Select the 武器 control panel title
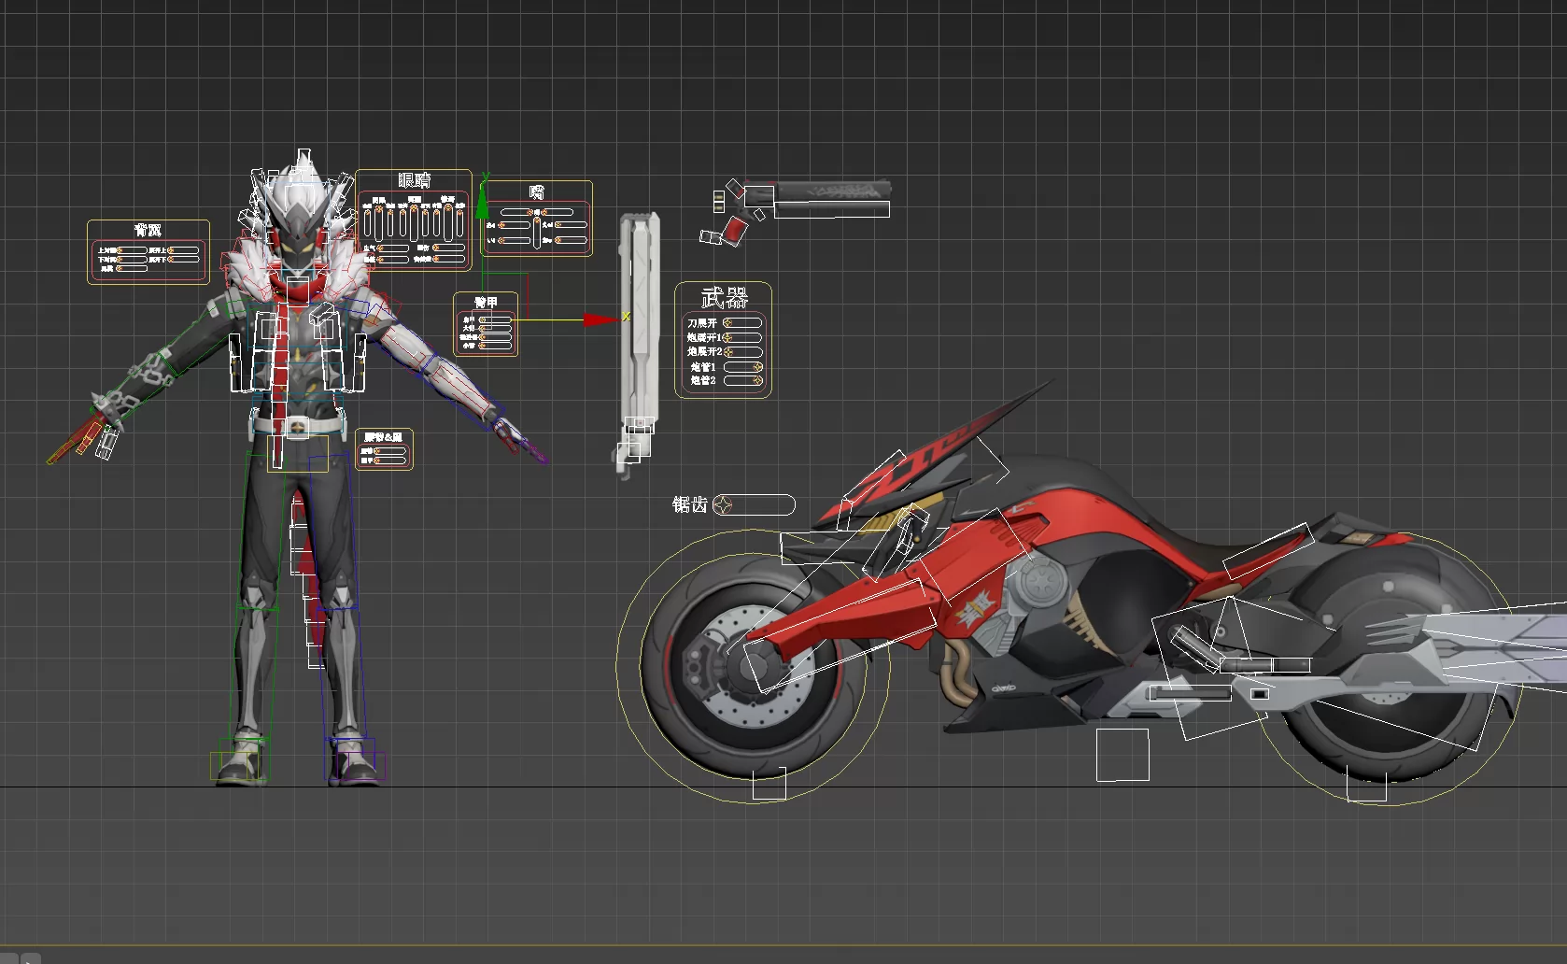The image size is (1567, 964). [724, 298]
